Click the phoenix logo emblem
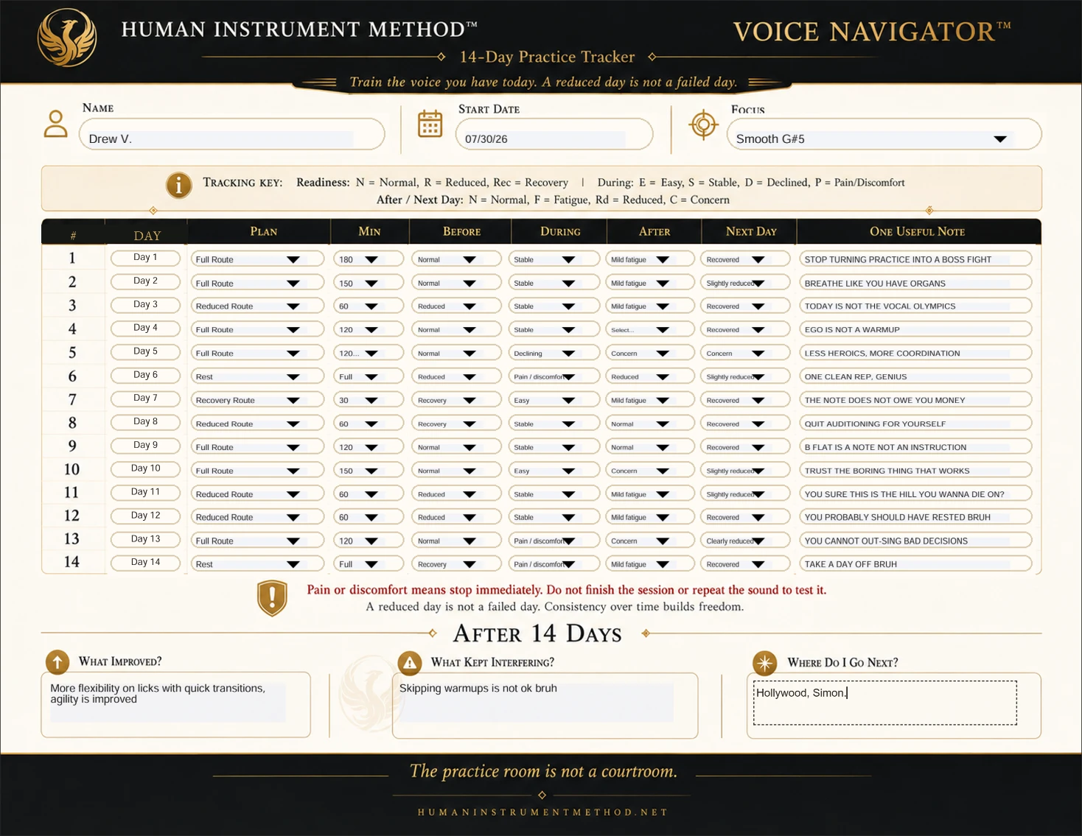1082x836 pixels. click(x=66, y=38)
